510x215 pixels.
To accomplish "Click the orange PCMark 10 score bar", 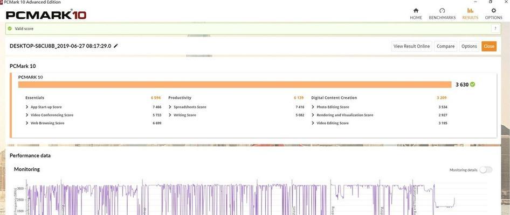I will (235, 84).
